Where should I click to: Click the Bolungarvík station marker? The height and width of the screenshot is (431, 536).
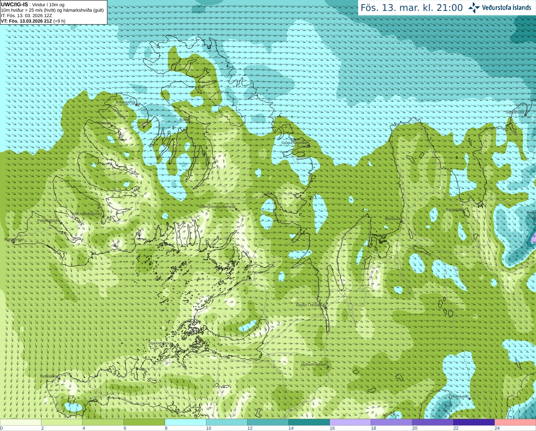[x=137, y=105]
